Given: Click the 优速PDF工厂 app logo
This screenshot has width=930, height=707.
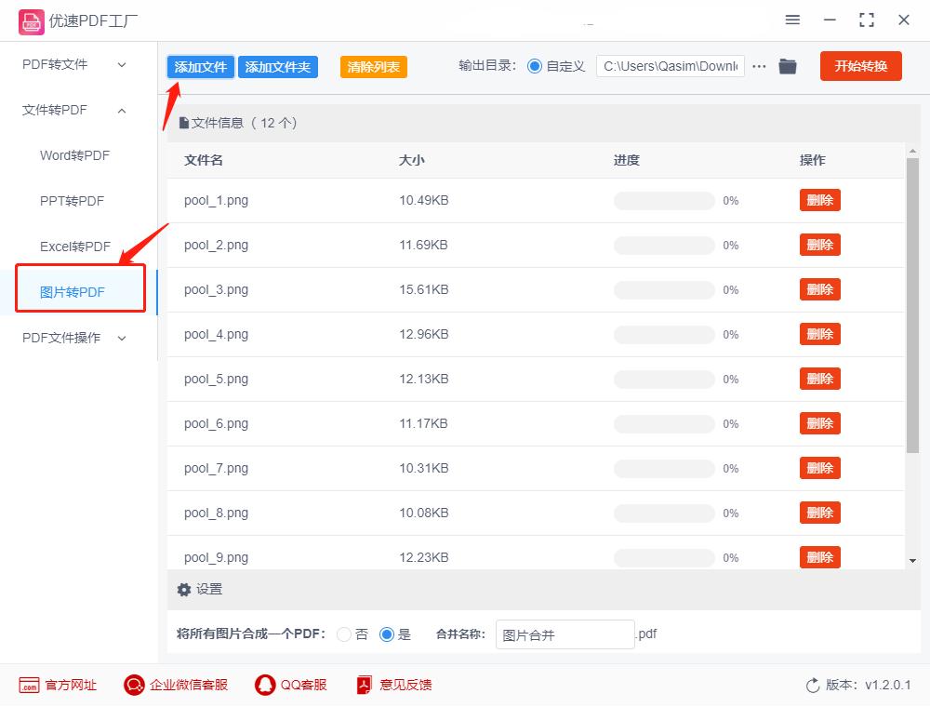Looking at the screenshot, I should [30, 20].
